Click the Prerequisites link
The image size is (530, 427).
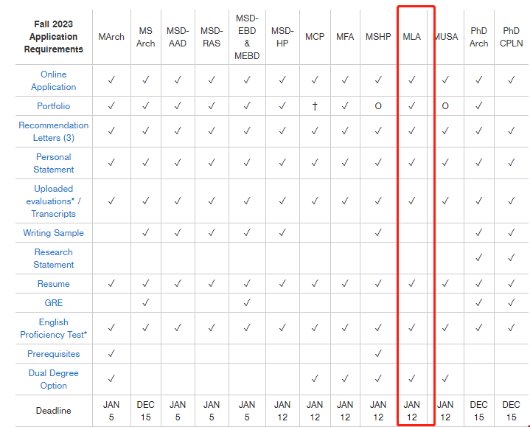click(53, 354)
